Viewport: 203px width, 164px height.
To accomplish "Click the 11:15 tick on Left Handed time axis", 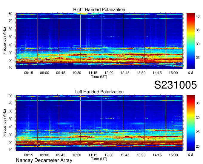I will 93,155.
